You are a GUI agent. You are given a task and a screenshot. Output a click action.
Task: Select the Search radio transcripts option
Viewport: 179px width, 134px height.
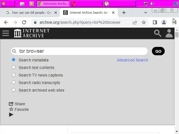pos(13,82)
